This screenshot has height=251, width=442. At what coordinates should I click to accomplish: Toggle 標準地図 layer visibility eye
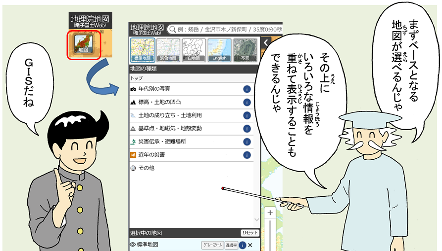pos(133,245)
